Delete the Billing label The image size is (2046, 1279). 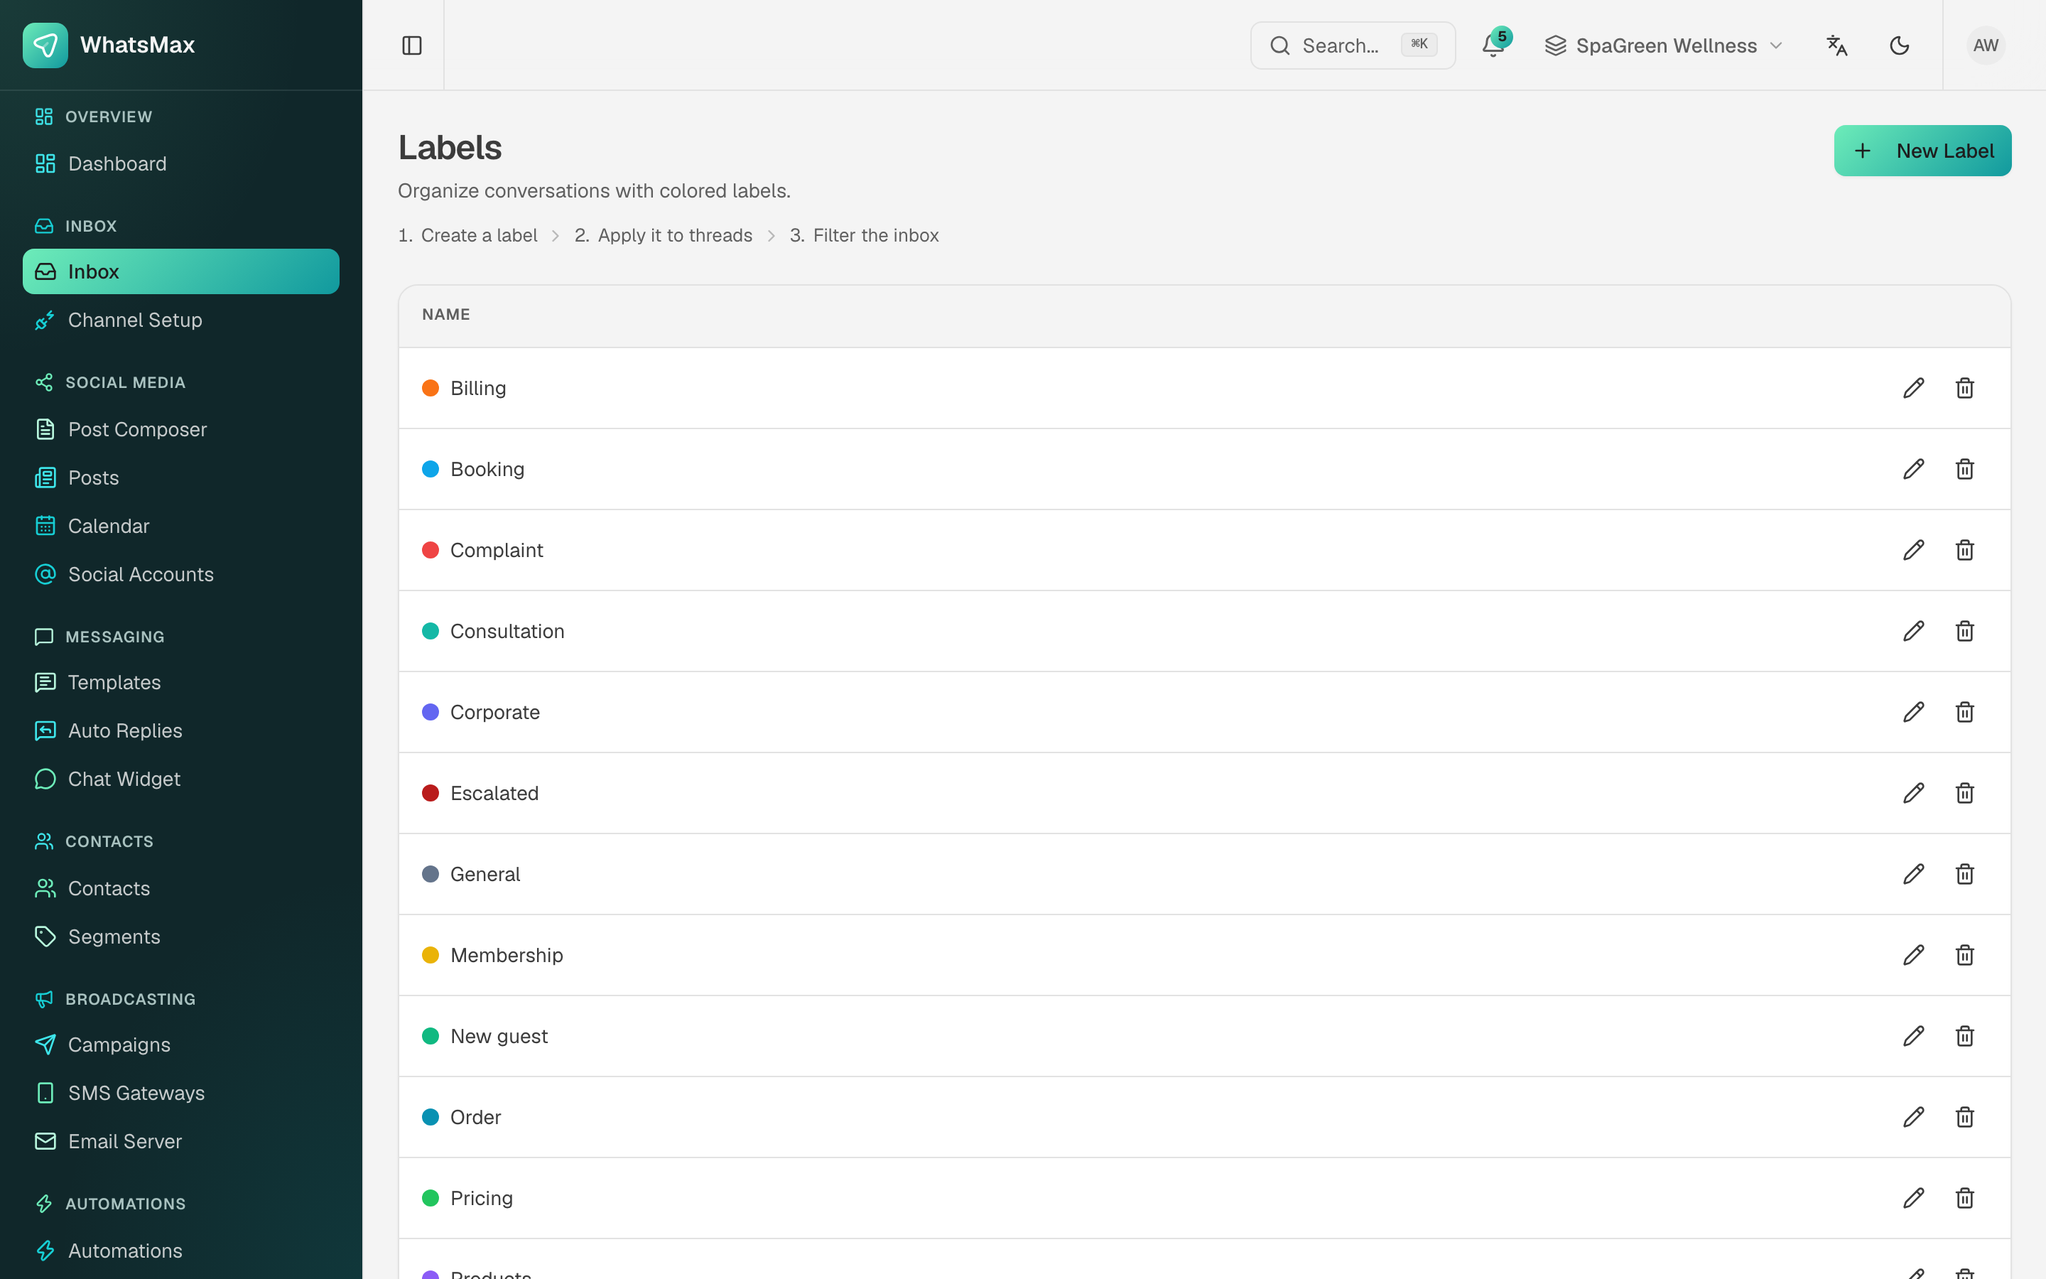pyautogui.click(x=1965, y=388)
